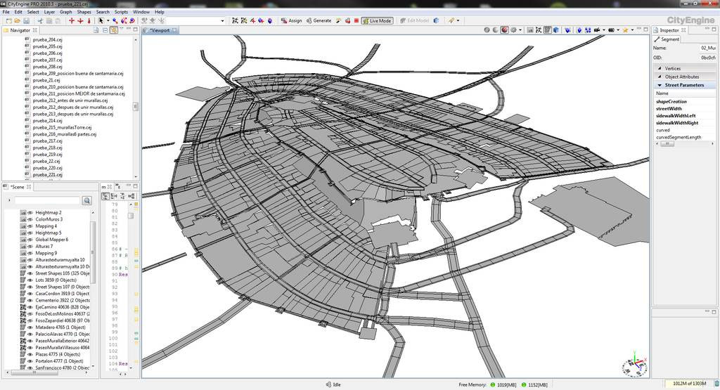
Task: Click the Open folder toolbar icon
Action: [x=16, y=21]
